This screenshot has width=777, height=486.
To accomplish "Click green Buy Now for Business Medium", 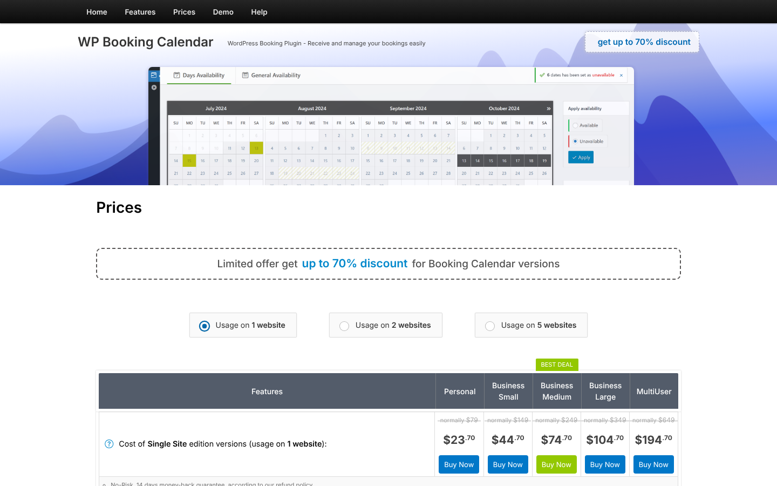I will (x=556, y=464).
